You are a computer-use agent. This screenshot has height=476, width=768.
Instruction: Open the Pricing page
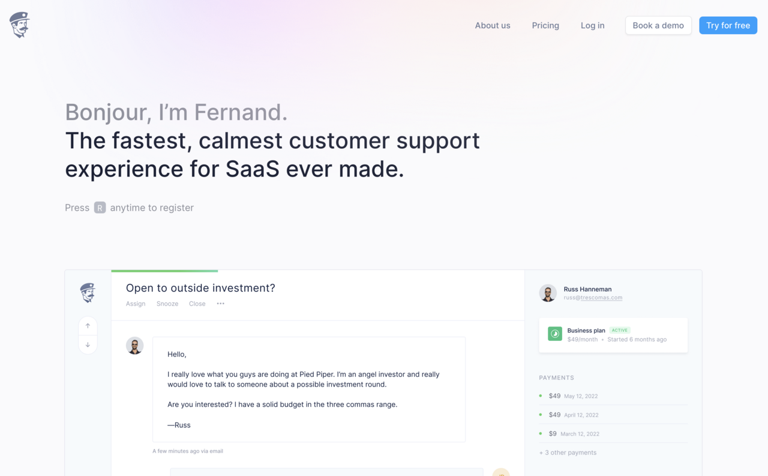click(545, 25)
